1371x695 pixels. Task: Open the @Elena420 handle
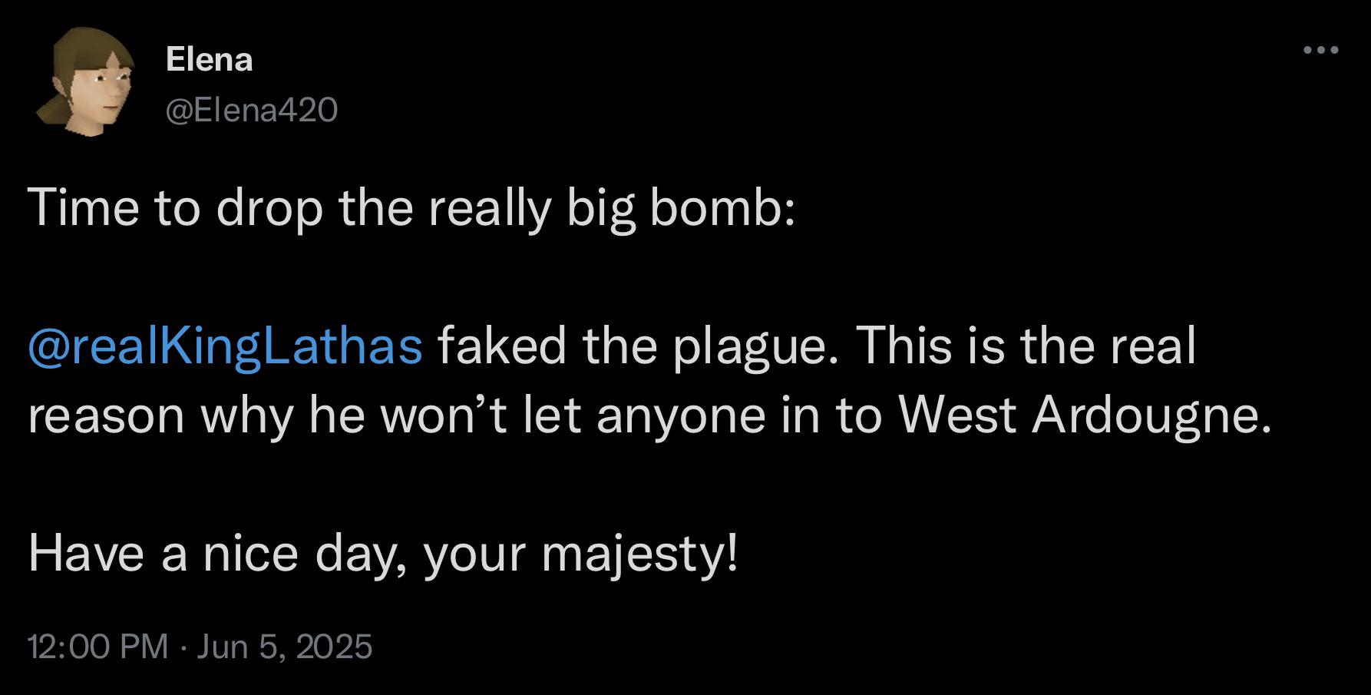point(251,111)
